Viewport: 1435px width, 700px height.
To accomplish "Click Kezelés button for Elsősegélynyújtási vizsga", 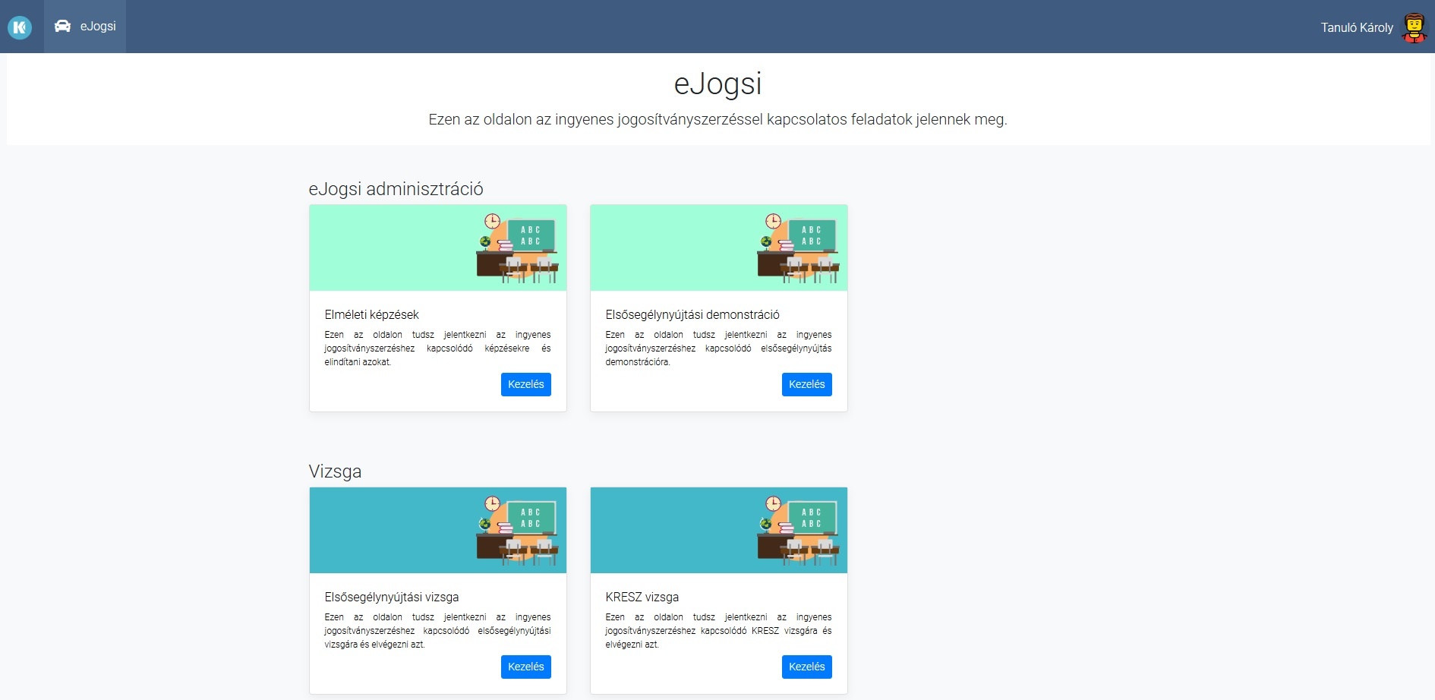I will (x=526, y=667).
